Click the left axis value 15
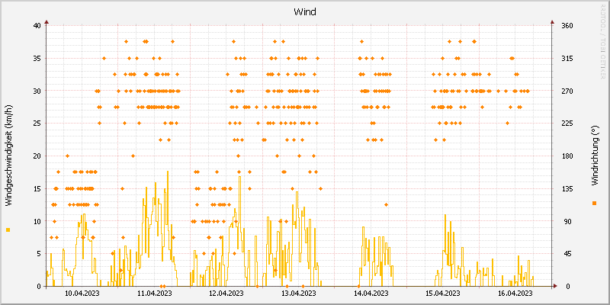The width and height of the screenshot is (610, 305). (37, 188)
